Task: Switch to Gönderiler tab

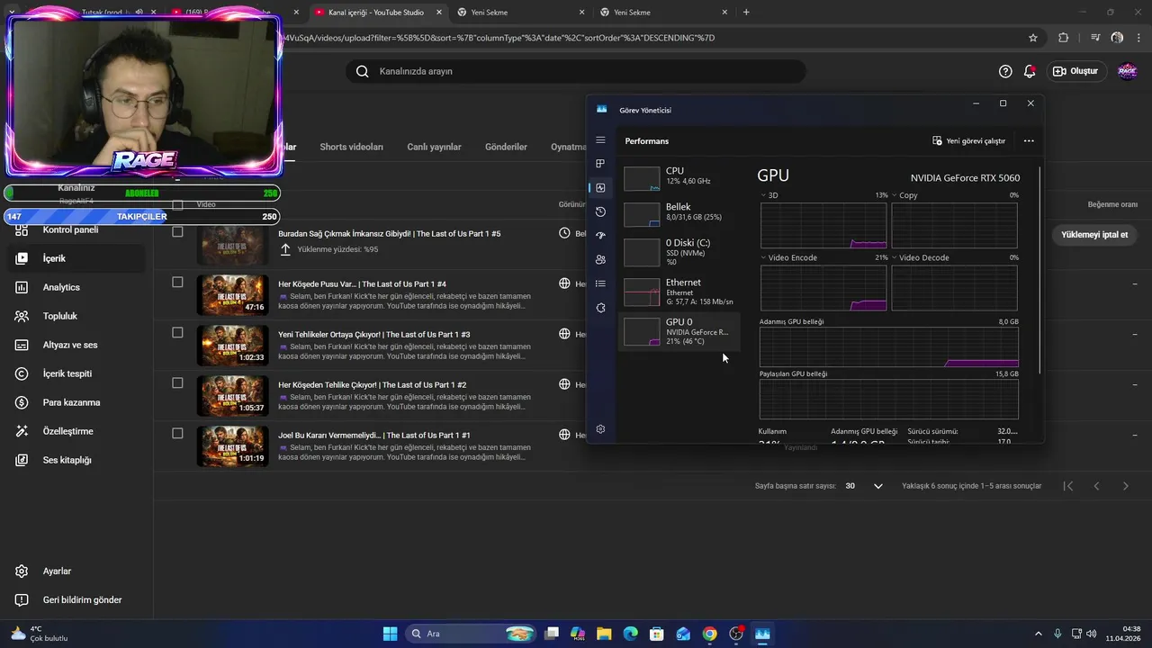Action: 506,147
